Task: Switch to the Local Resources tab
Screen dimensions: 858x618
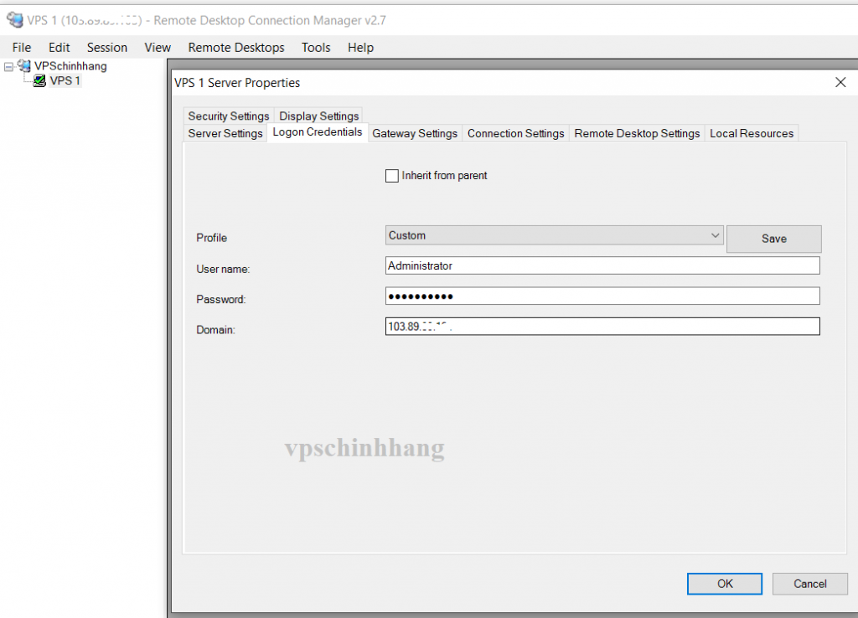Action: [x=752, y=133]
